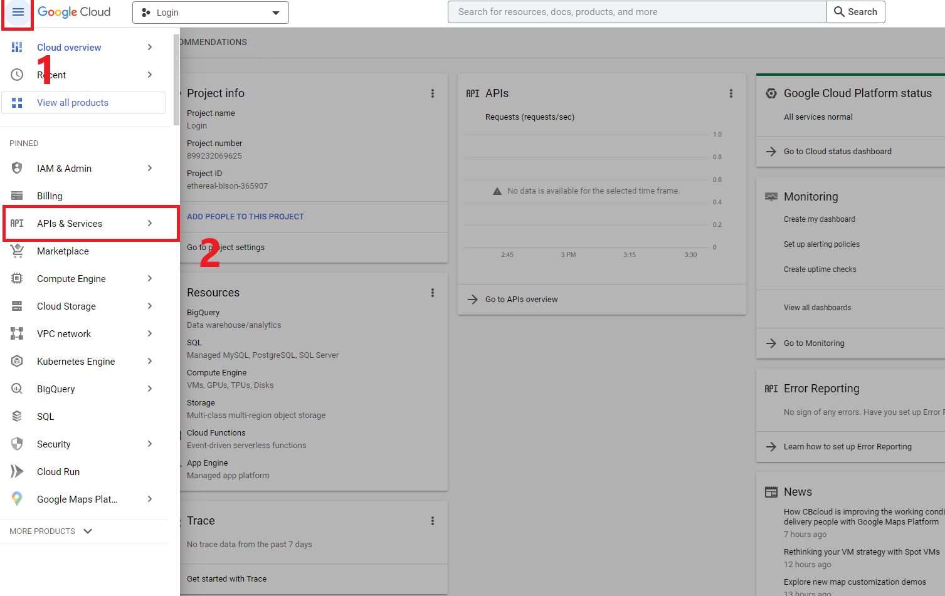The height and width of the screenshot is (596, 945).
Task: Click Create my dashboard link
Action: pos(820,219)
